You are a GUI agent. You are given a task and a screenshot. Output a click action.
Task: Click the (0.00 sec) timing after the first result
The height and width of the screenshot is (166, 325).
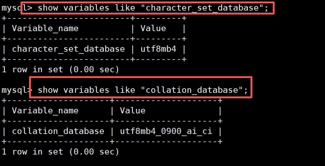click(94, 70)
